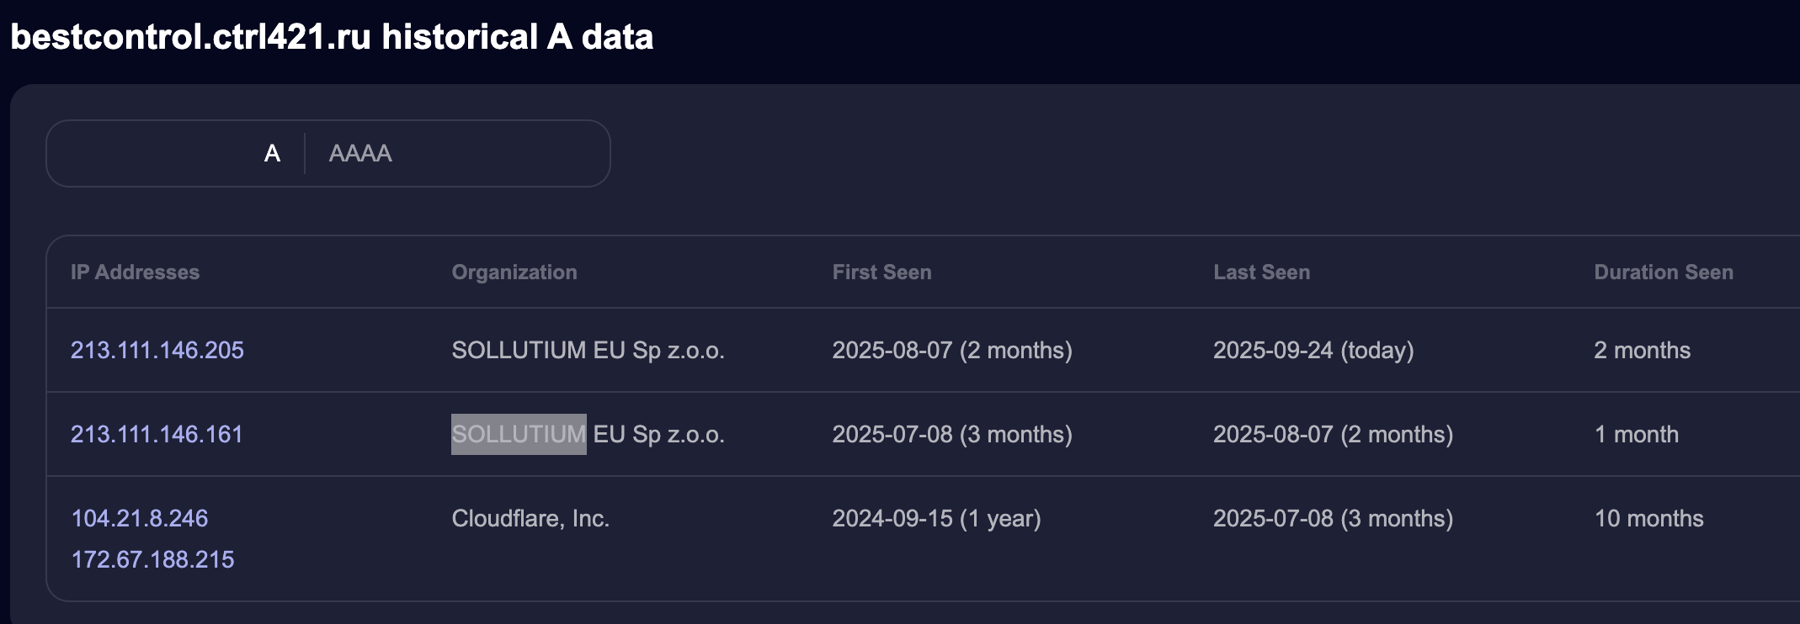Click the 10 months duration cell
1800x624 pixels.
1648,518
